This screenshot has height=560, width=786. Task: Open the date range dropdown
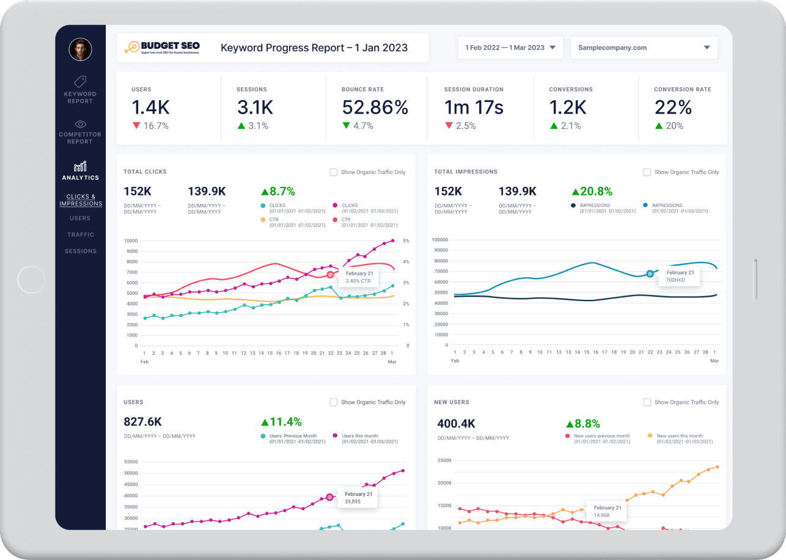510,48
